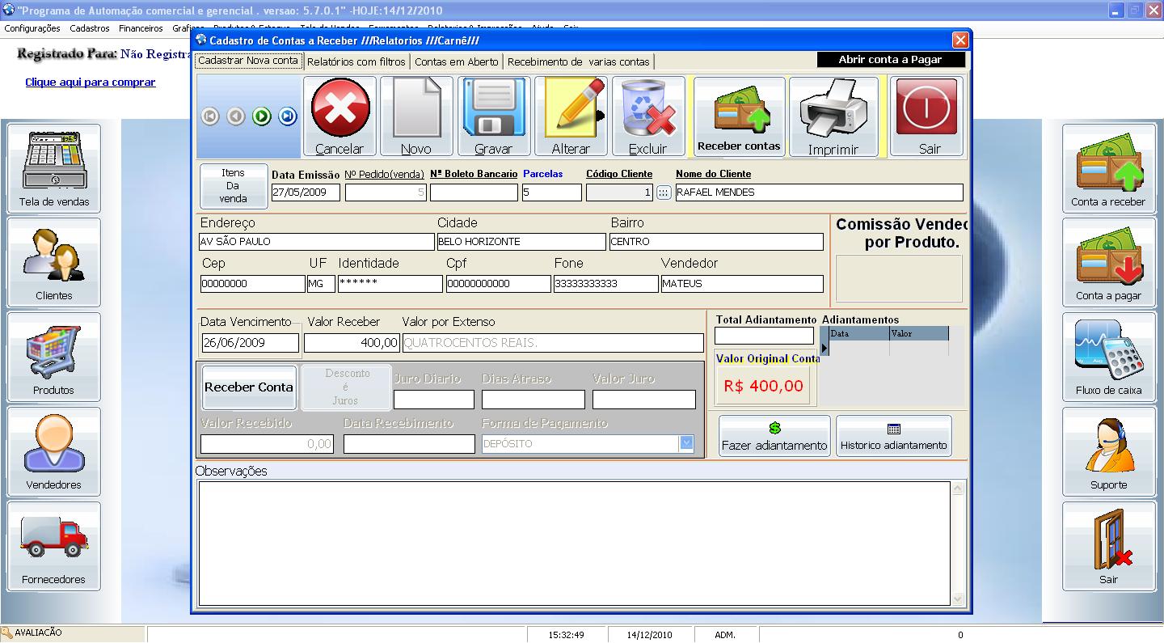Switch to Recebimento de varias contas tab
This screenshot has width=1164, height=643.
coord(578,61)
